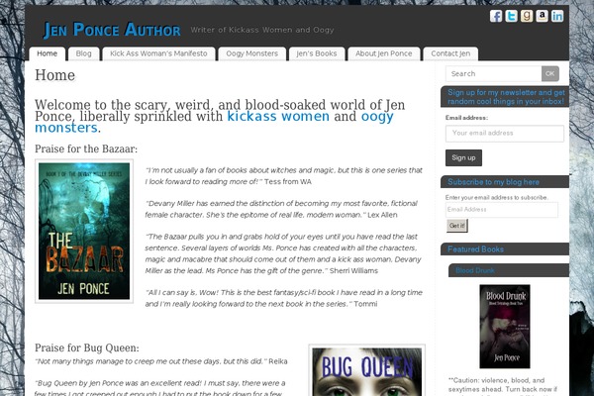Click Subscribe to my blog here heading

point(493,182)
